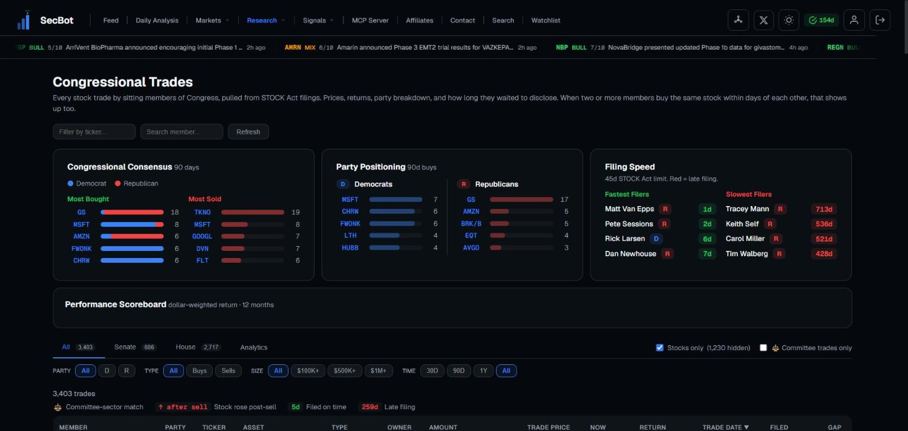Viewport: 908px width, 431px height.
Task: Click the logout arrow icon
Action: pyautogui.click(x=880, y=20)
